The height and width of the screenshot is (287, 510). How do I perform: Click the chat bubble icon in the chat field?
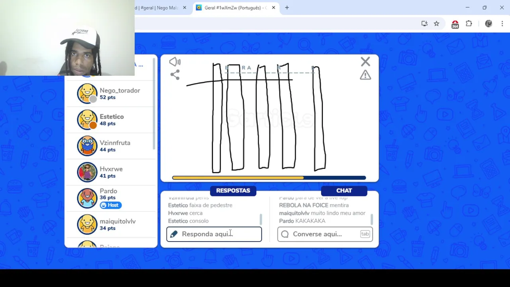click(x=284, y=234)
